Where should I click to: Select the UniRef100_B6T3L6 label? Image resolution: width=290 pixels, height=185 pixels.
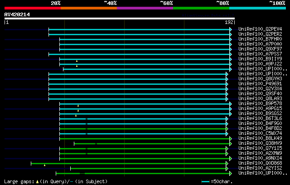(x=260, y=119)
